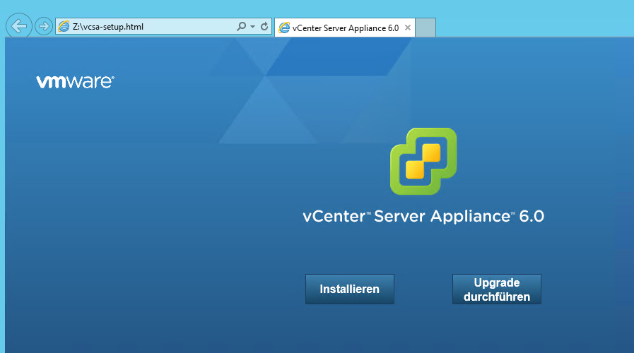Click the vCenter Server Appliance 6.0 title text

click(423, 217)
